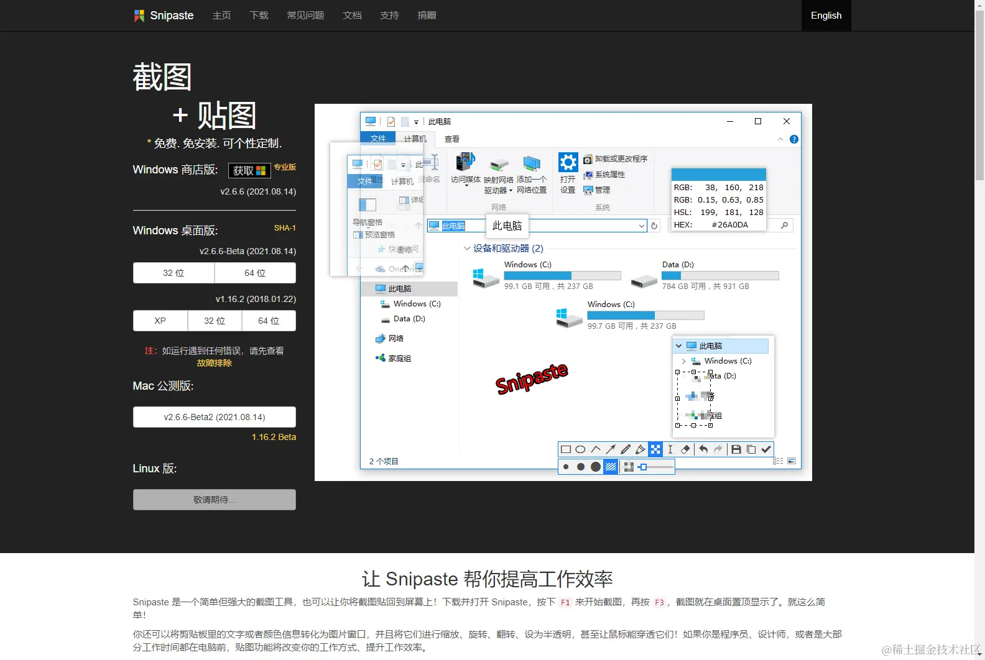Click 系统属性 in ribbon
This screenshot has height=660, width=985.
click(x=604, y=175)
